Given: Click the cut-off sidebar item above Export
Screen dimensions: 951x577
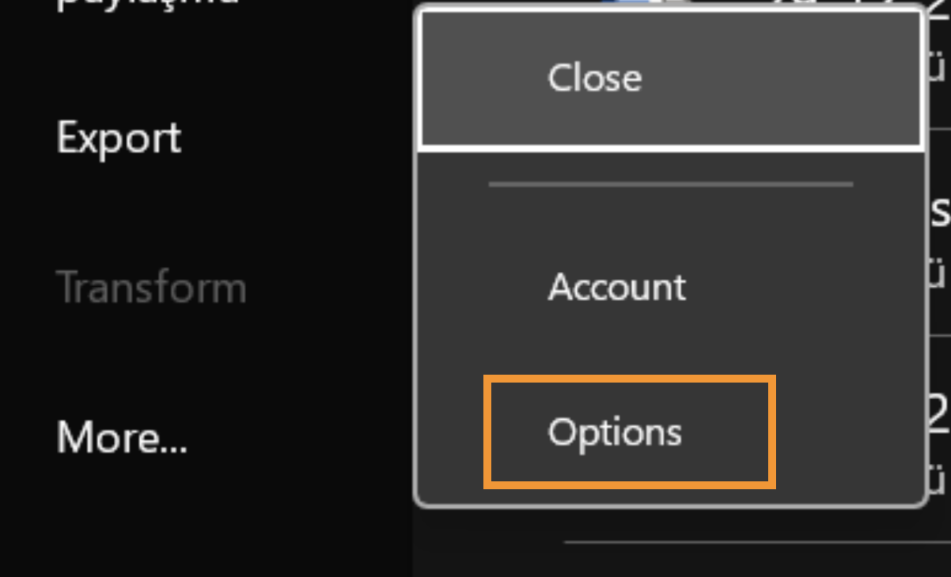Looking at the screenshot, I should click(x=146, y=5).
